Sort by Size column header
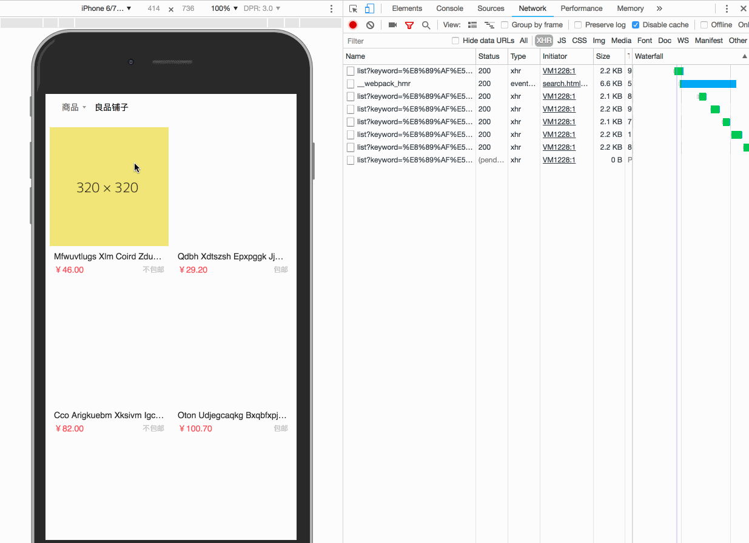 click(609, 56)
